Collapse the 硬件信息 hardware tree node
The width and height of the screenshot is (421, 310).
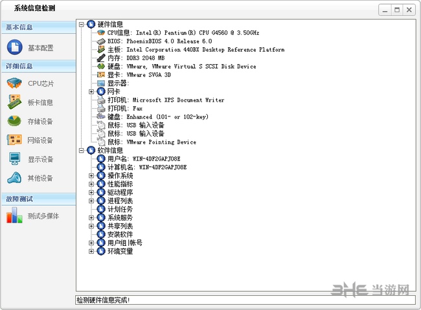tap(82, 25)
